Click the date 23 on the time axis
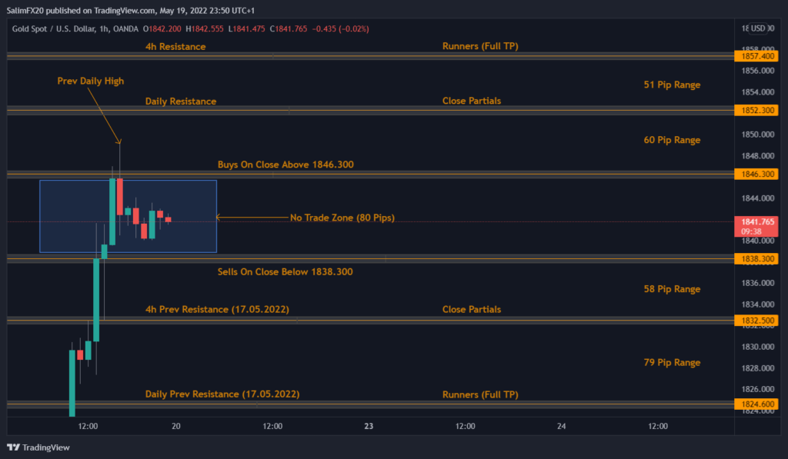788x459 pixels. point(369,425)
